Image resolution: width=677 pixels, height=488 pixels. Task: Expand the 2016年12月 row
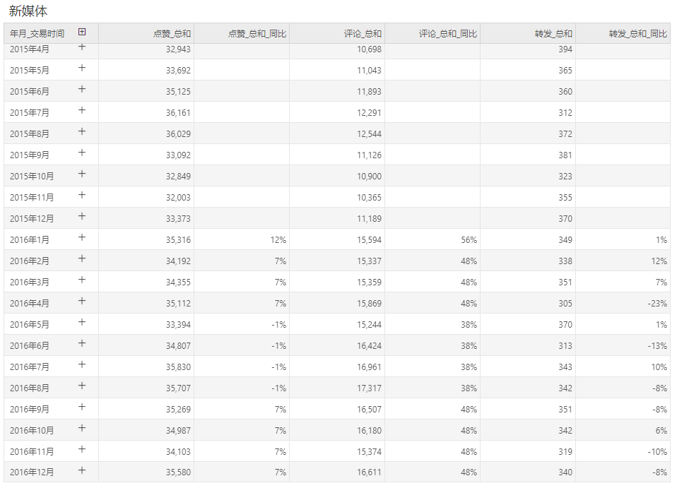point(81,470)
